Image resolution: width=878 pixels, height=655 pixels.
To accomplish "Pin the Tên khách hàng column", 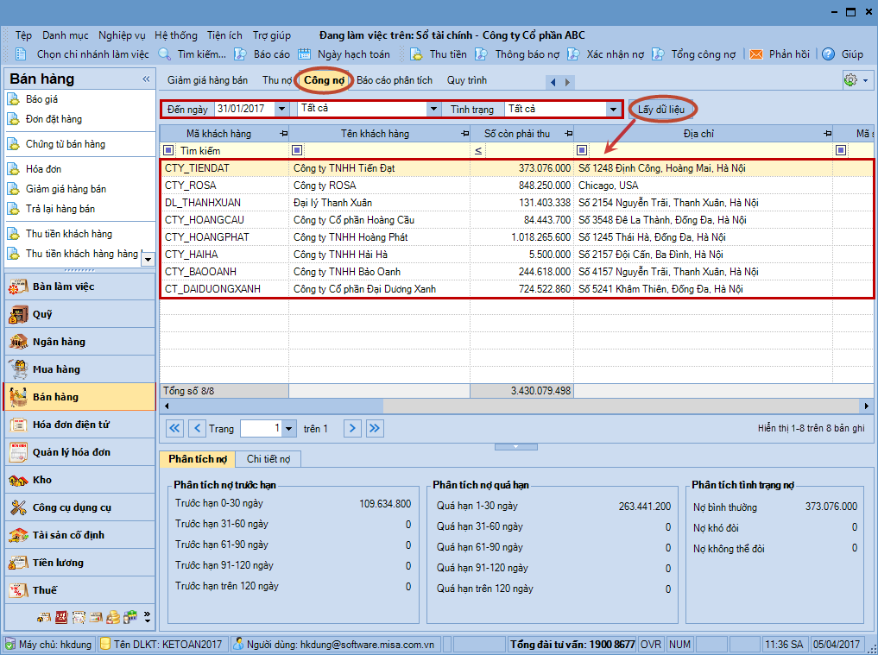I will [x=464, y=134].
